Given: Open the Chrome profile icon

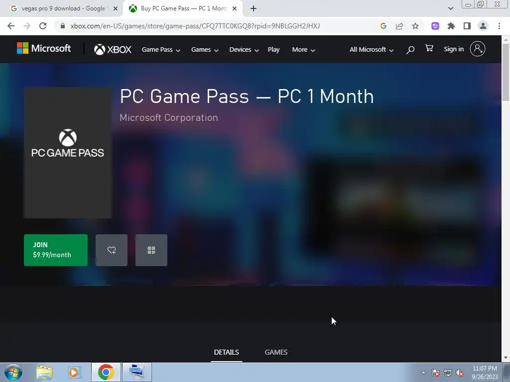Looking at the screenshot, I should point(483,26).
